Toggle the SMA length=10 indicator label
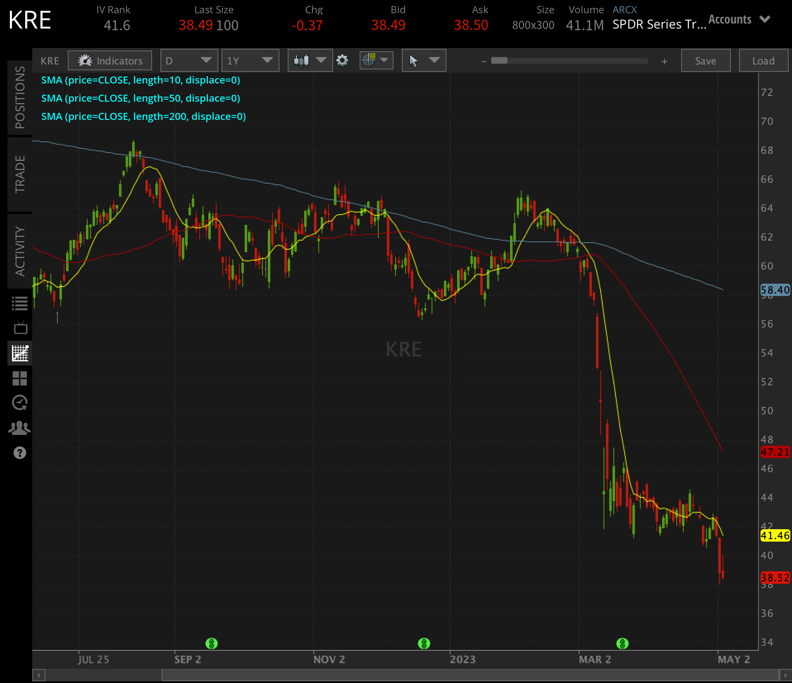Image resolution: width=792 pixels, height=683 pixels. click(141, 80)
